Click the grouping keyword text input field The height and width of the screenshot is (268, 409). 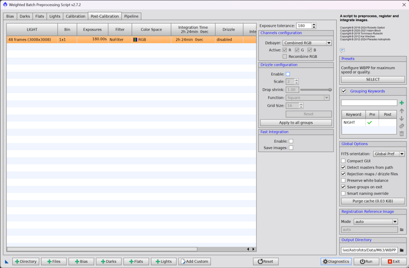[369, 103]
